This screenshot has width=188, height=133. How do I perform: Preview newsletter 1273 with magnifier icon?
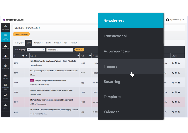coord(173,63)
